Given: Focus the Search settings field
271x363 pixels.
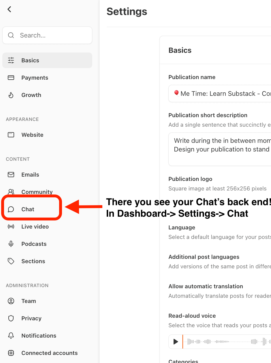Looking at the screenshot, I should click(47, 35).
